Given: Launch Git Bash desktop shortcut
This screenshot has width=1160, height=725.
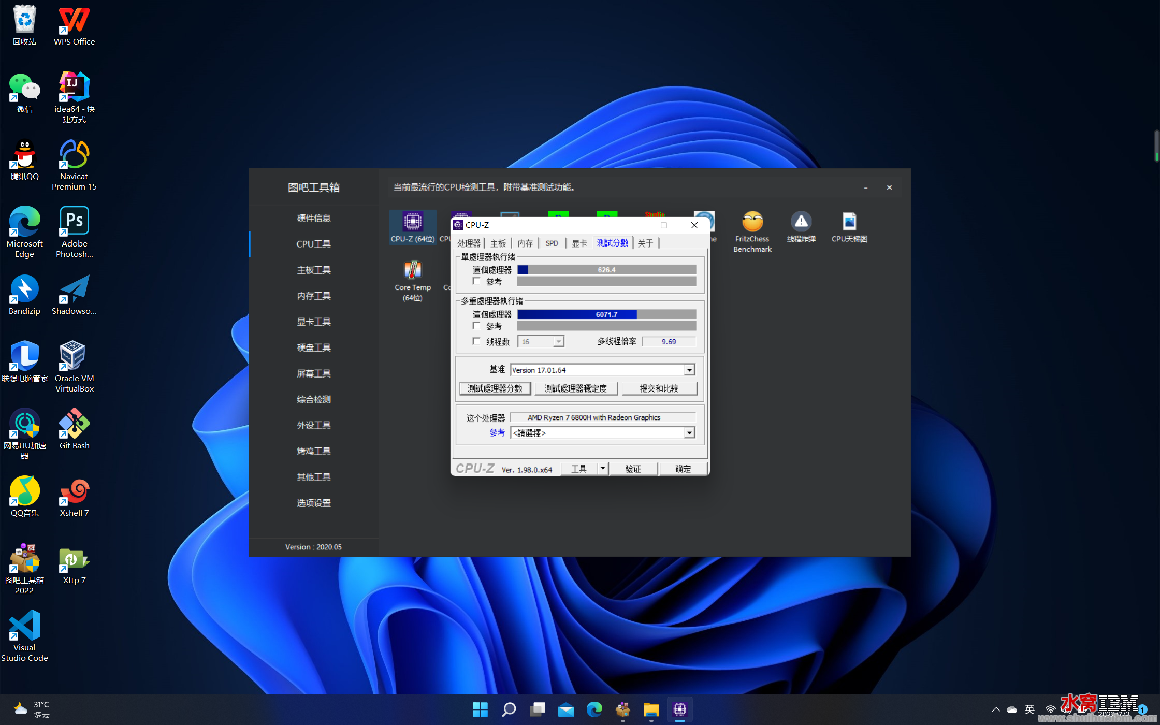Looking at the screenshot, I should [74, 429].
